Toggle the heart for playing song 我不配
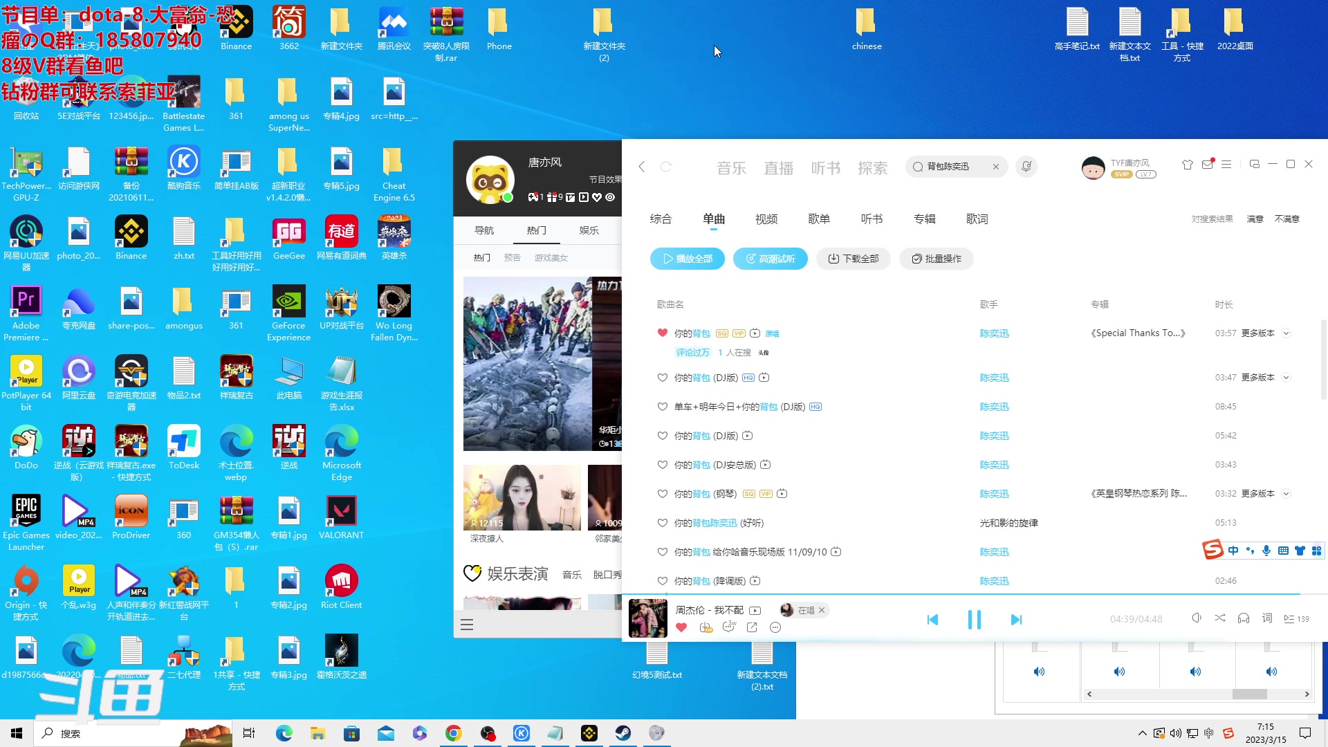Viewport: 1328px width, 747px height. 681,627
